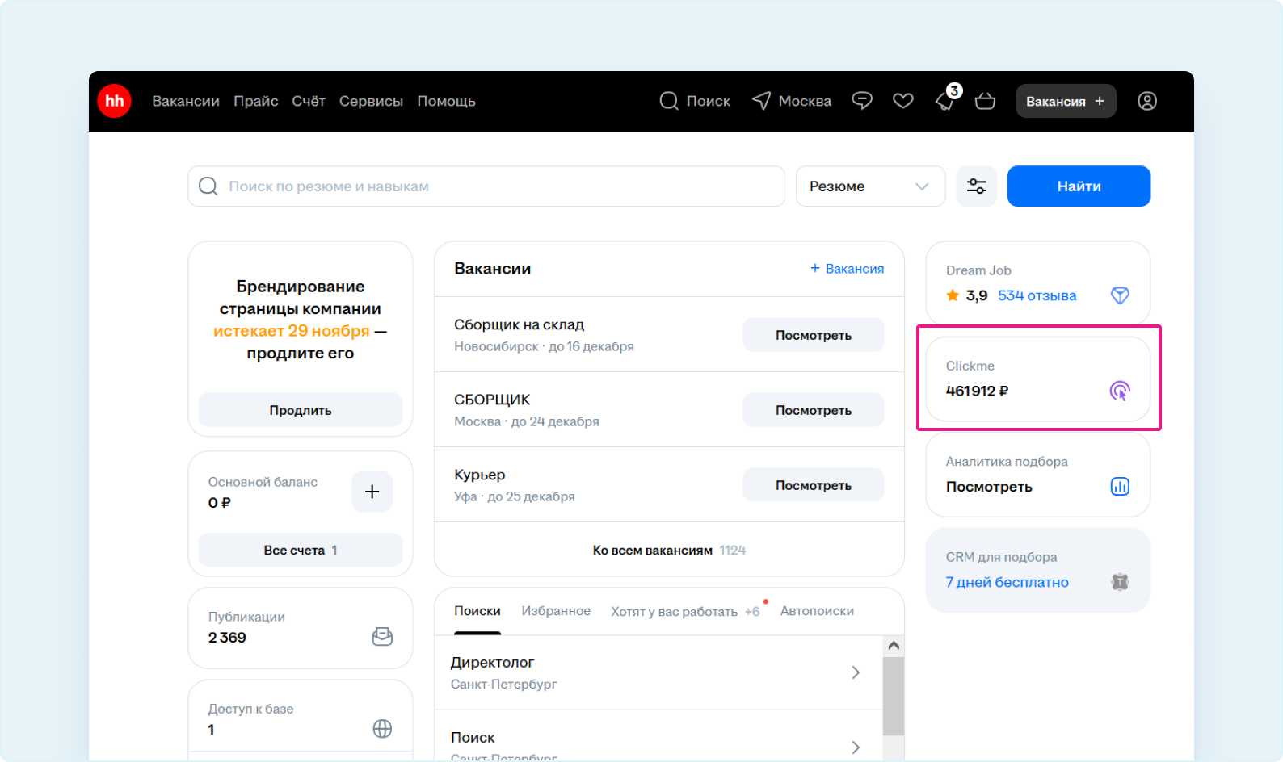Viewport: 1283px width, 762px height.
Task: Open the user profile icon
Action: pyautogui.click(x=1146, y=101)
